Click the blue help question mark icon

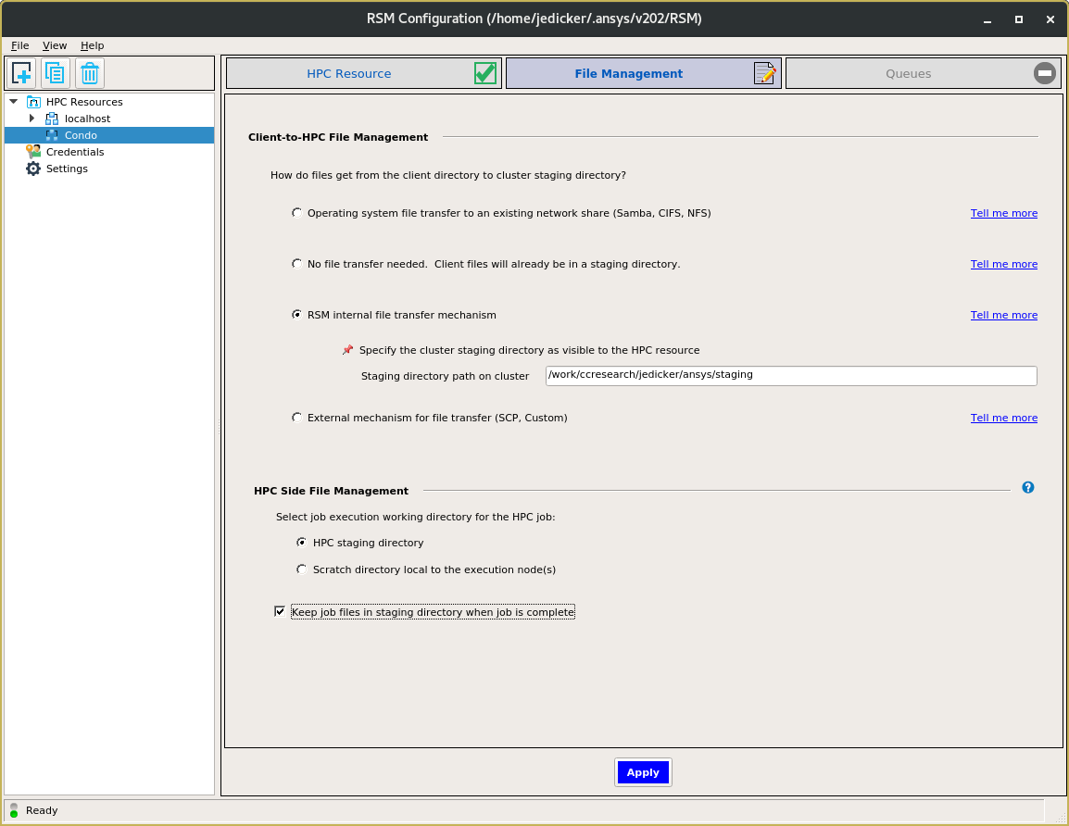(1028, 487)
